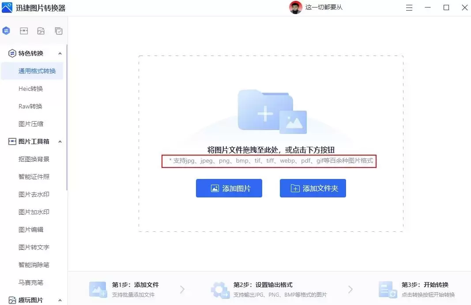
Task: Switch to Heic转换 conversion mode
Action: click(x=30, y=89)
